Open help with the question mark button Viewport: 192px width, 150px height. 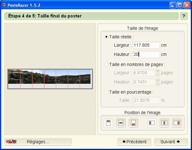pyautogui.click(x=184, y=16)
